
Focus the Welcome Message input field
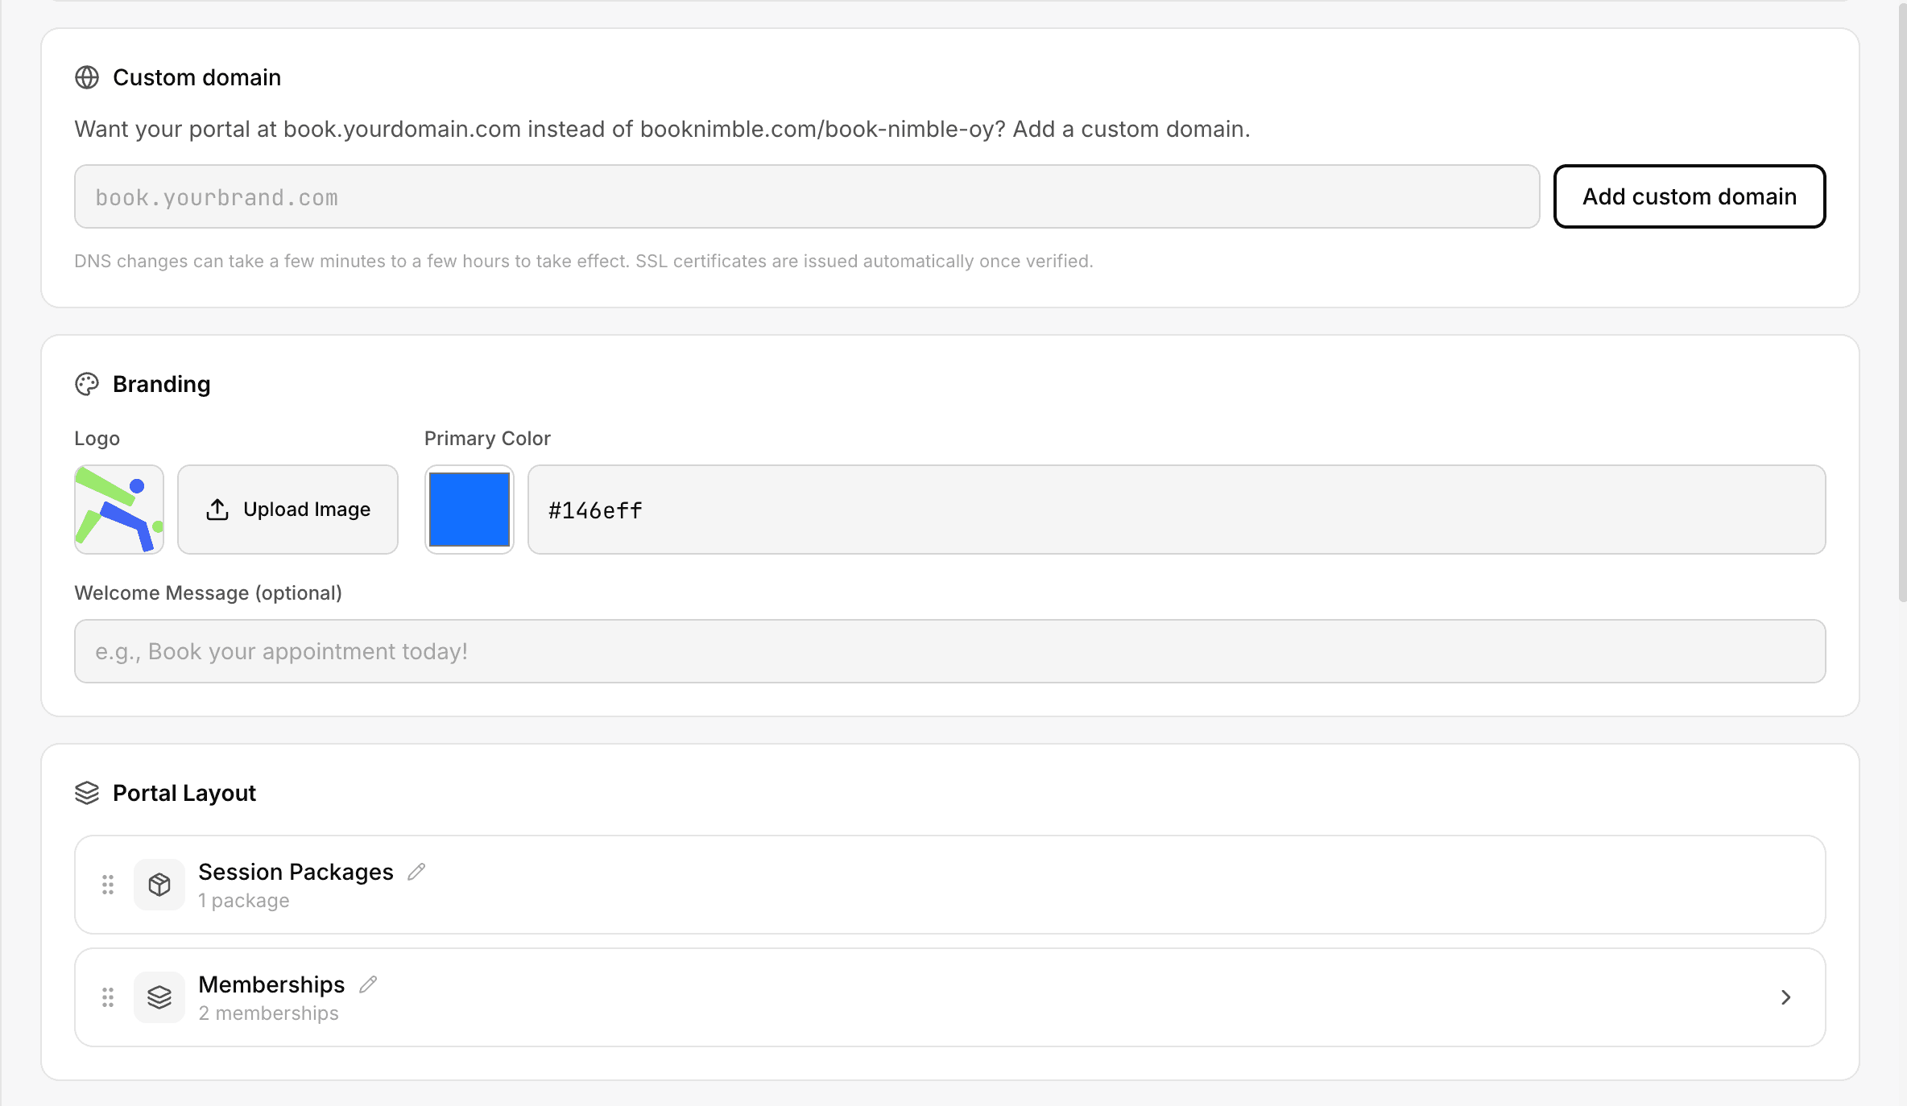949,651
